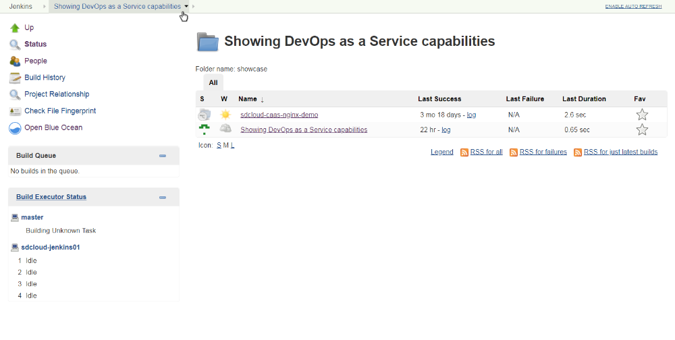Viewport: 675px width, 340px height.
Task: Open Build Executor Status link
Action: [51, 197]
